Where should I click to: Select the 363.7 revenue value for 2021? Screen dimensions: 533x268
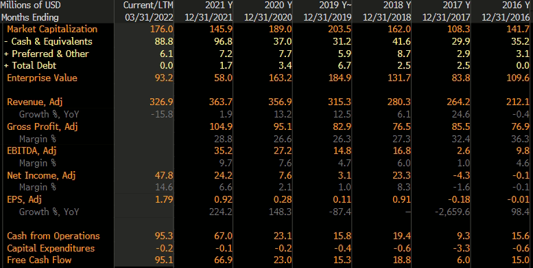point(221,102)
